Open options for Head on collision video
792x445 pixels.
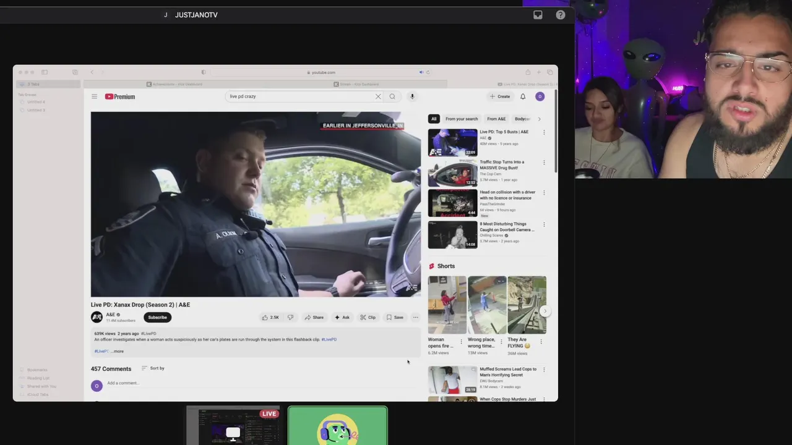click(544, 193)
